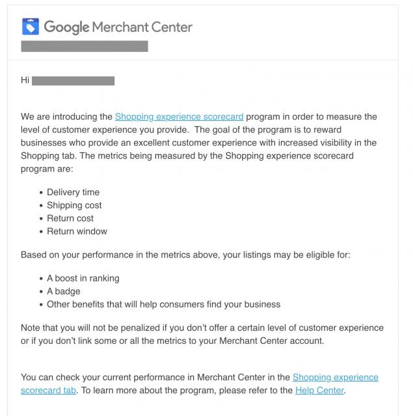The width and height of the screenshot is (413, 416).
Task: Click the "Other benefits" bullet line
Action: (163, 304)
